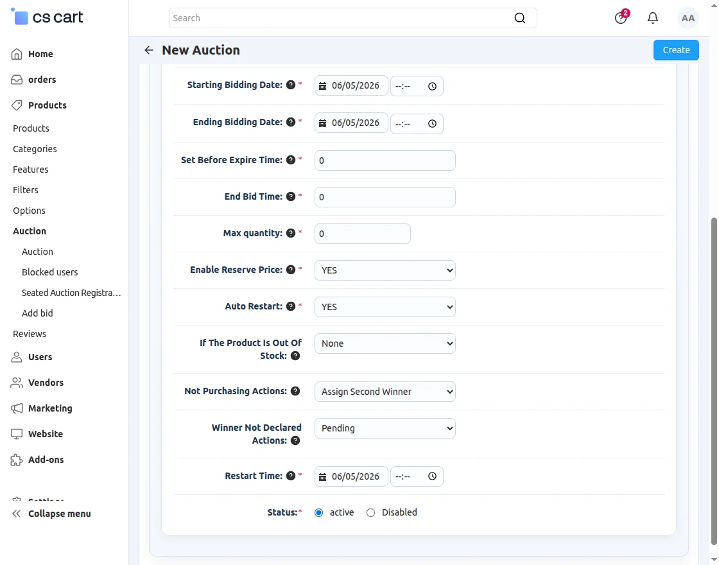
Task: Open the Filters menu item
Action: pos(25,190)
